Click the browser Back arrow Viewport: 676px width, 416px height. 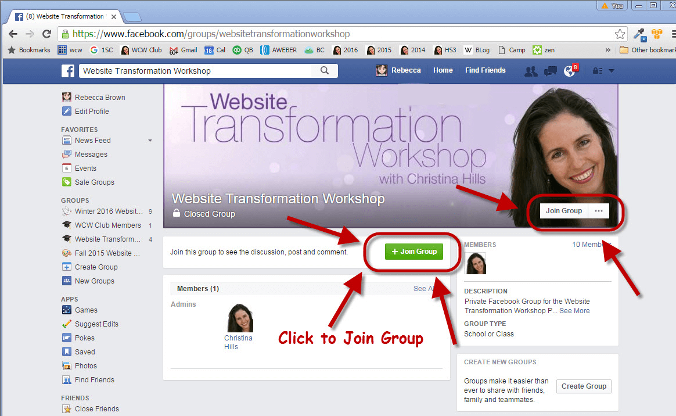(x=13, y=34)
